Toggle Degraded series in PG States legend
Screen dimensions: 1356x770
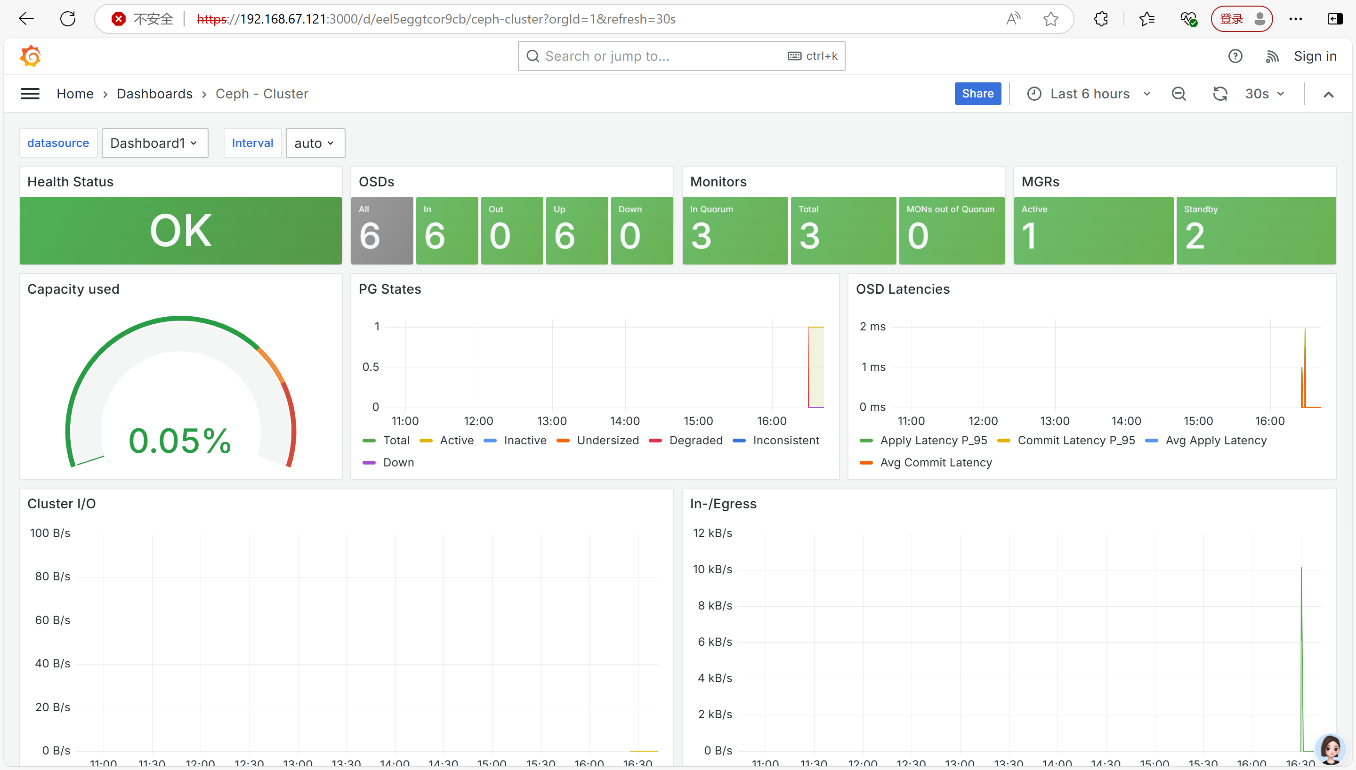695,440
